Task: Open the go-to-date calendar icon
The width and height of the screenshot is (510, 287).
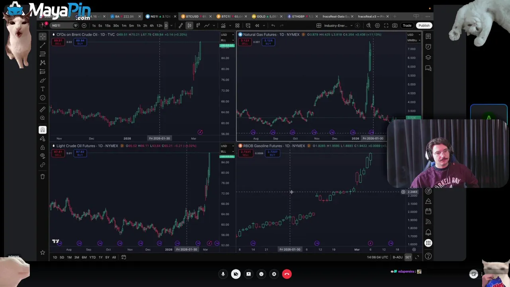Action: (x=124, y=258)
